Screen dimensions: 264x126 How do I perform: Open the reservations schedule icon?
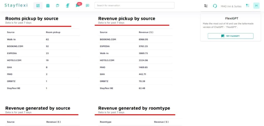click(57, 6)
